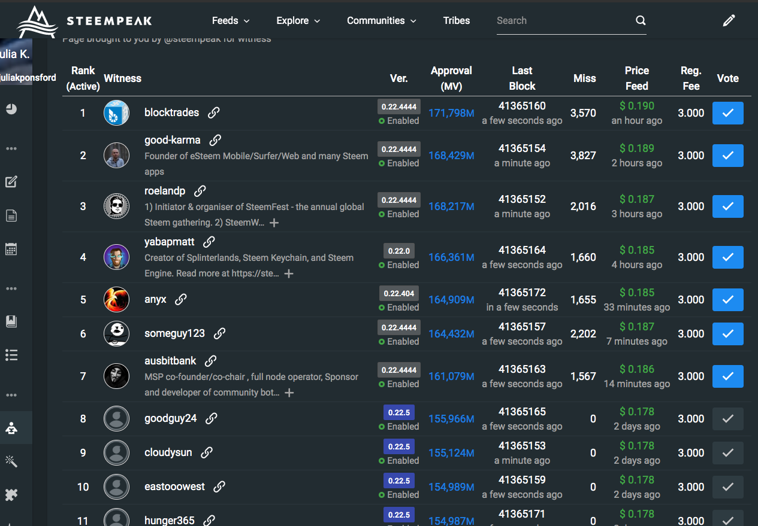This screenshot has width=758, height=526.
Task: Expand third sidebar ellipsis menu
Action: [11, 395]
